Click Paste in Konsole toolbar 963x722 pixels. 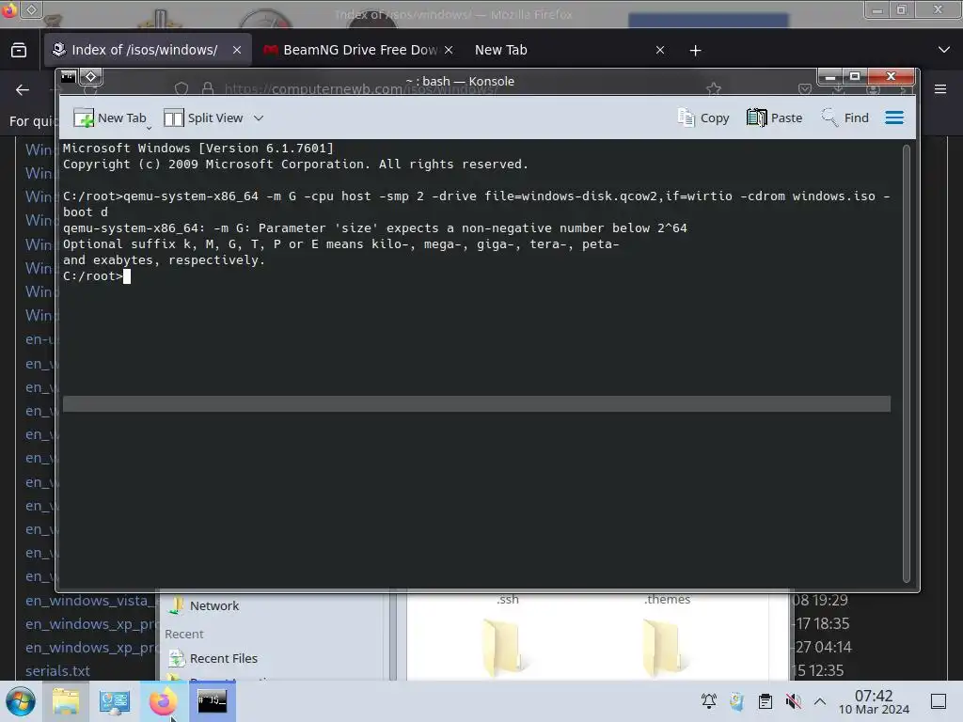point(774,118)
